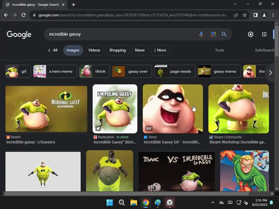The image size is (279, 209).
Task: Open the green comic hero thumbnail
Action: pos(244,171)
